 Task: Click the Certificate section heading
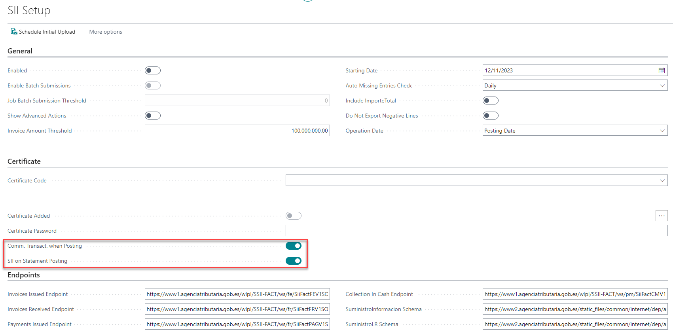tap(24, 161)
